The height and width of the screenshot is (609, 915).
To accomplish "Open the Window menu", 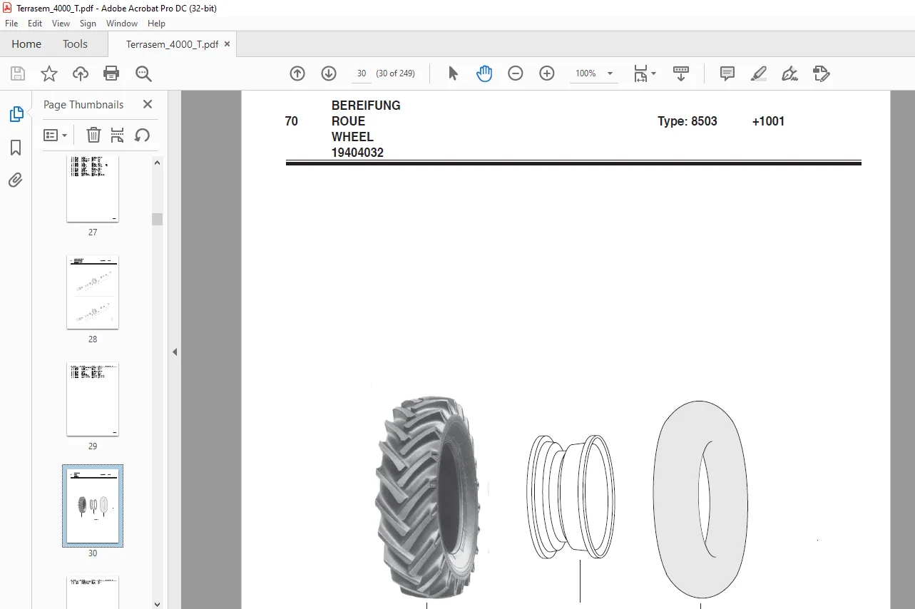I will [x=122, y=24].
